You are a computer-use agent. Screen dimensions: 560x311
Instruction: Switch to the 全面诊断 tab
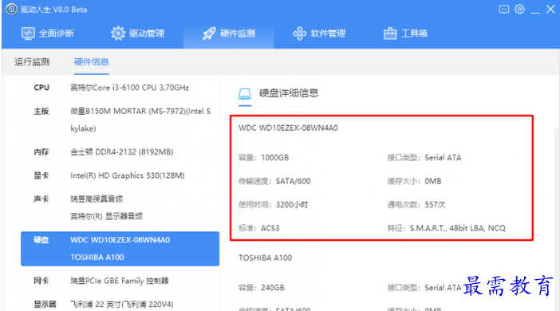click(48, 33)
